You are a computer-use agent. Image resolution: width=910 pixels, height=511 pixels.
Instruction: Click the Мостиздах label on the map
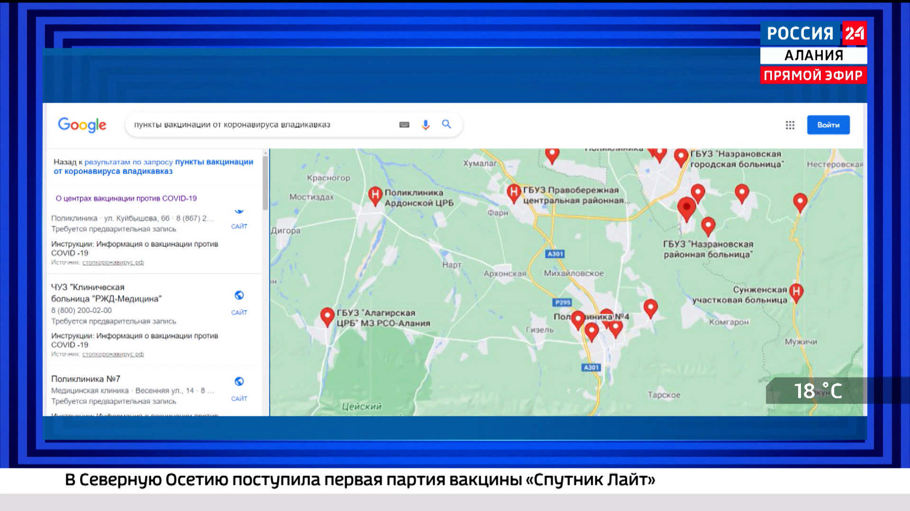311,197
